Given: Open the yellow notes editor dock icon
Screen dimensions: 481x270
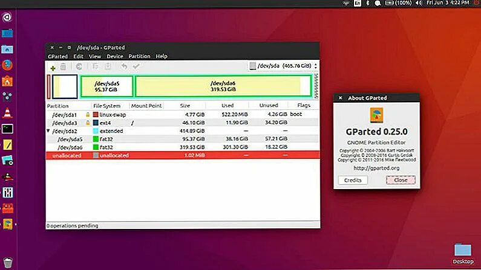Looking at the screenshot, I should click(x=7, y=145).
